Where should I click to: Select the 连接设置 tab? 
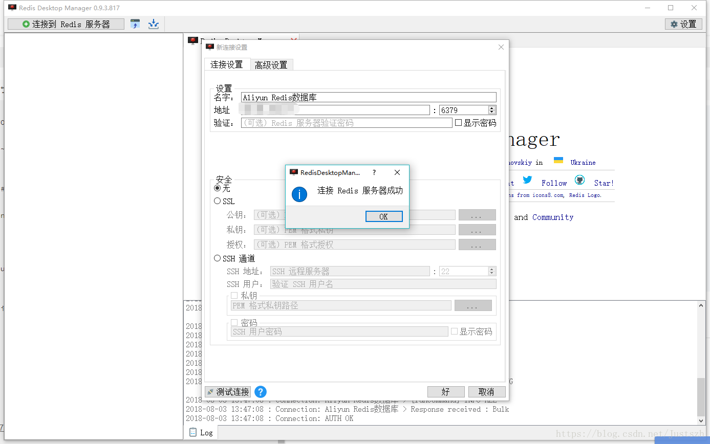coord(227,64)
